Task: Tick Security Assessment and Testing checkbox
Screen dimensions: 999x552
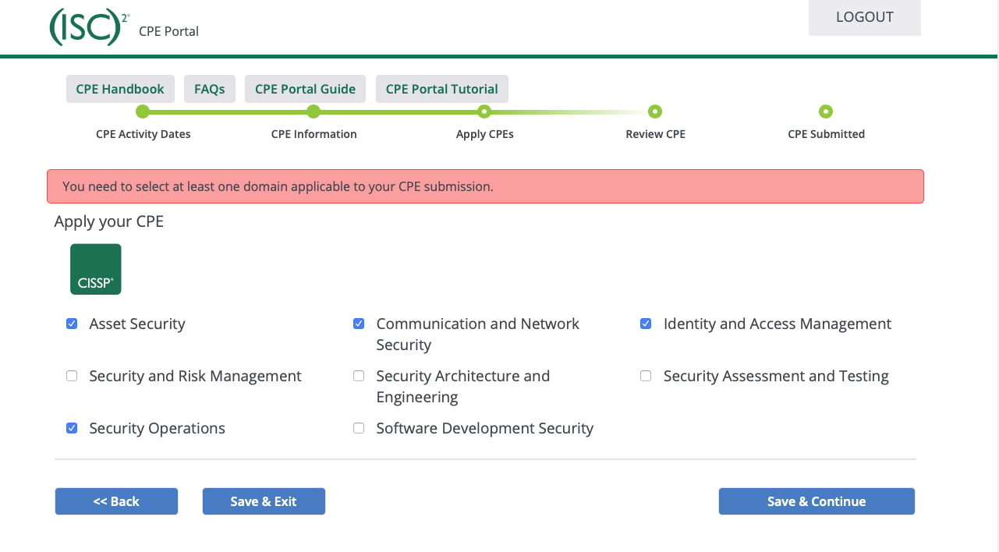Action: click(x=646, y=376)
